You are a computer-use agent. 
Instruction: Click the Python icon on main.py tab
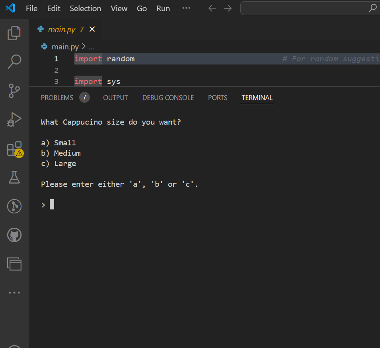(41, 29)
